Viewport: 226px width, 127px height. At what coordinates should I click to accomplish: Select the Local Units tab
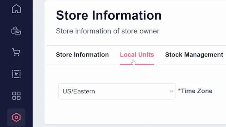137,55
